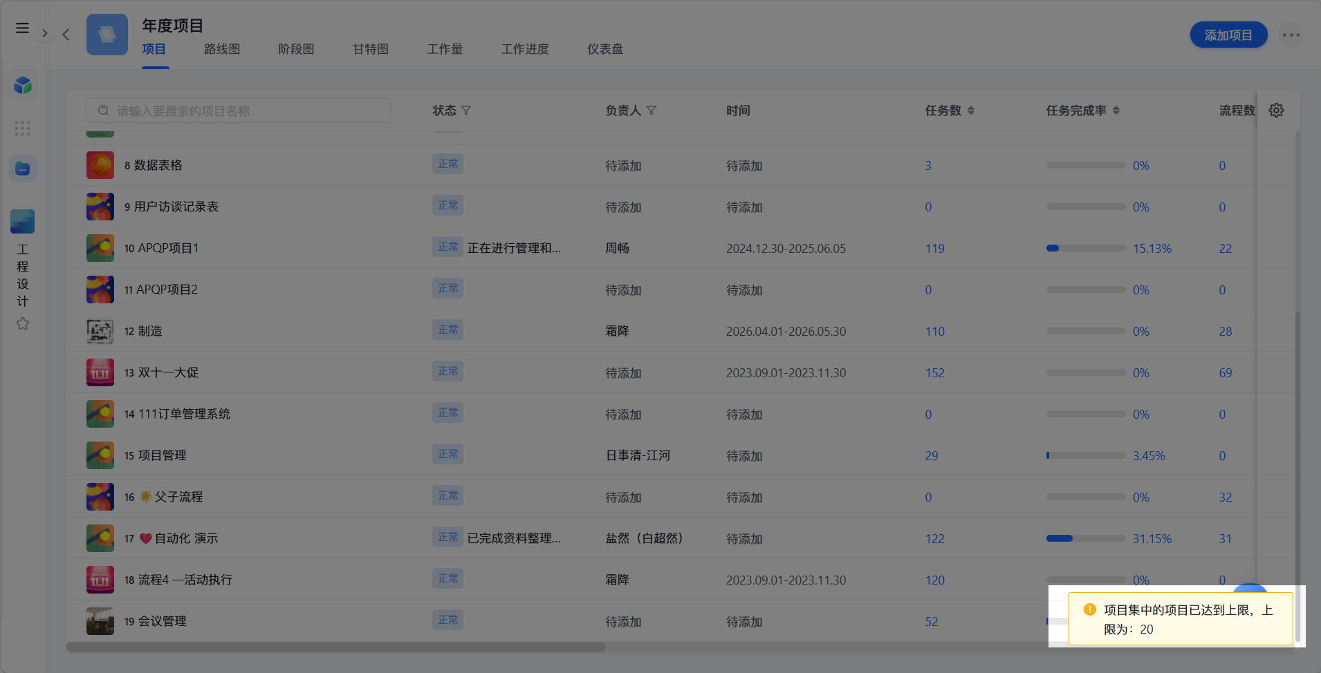The height and width of the screenshot is (673, 1321).
Task: Open project 10 APQP项目1
Action: point(162,248)
